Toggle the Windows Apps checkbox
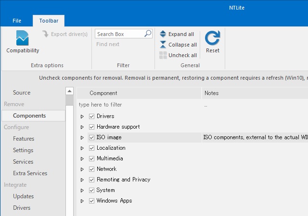Image resolution: width=308 pixels, height=216 pixels. pos(91,201)
